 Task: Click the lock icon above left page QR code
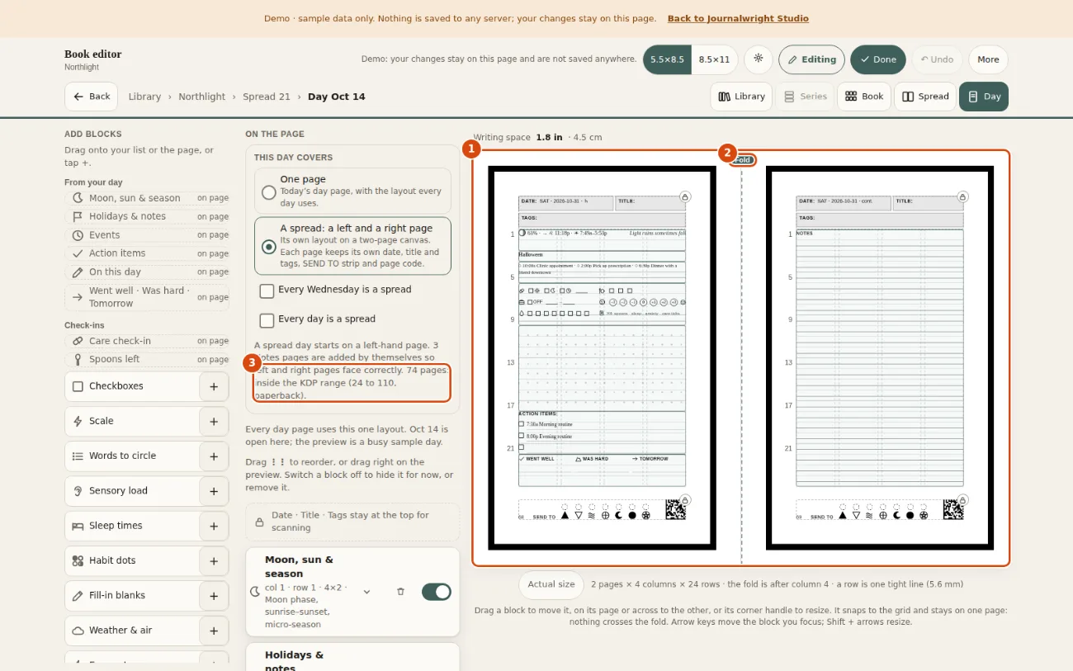685,499
